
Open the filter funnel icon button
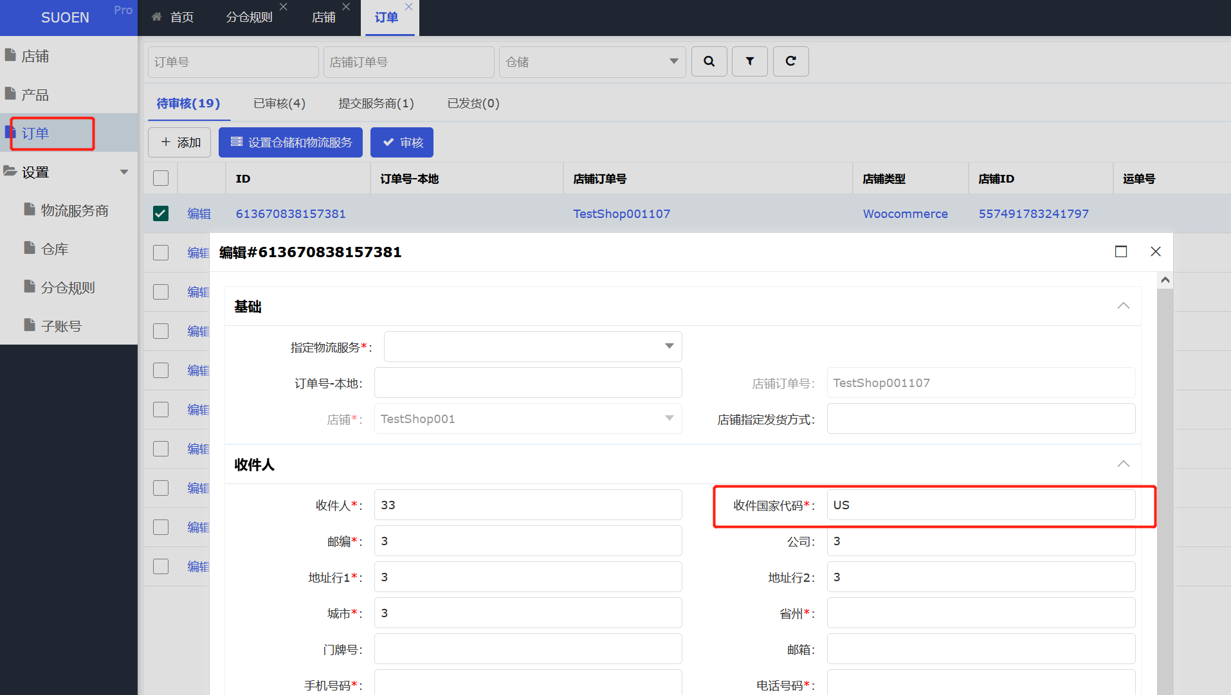tap(750, 62)
